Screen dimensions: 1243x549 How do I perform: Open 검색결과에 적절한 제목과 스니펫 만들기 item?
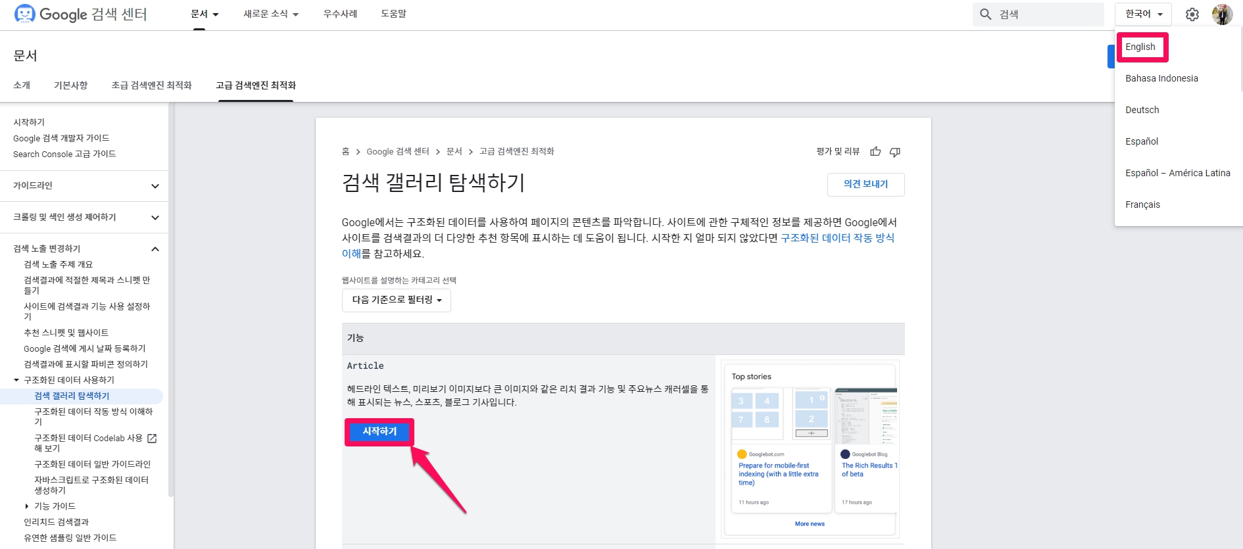coord(87,285)
